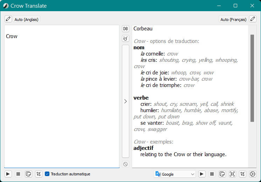Stop the source text speech playback
This screenshot has height=182, width=261.
(x=18, y=174)
